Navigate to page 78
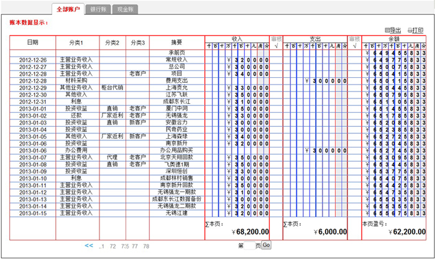The height and width of the screenshot is (260, 435). (145, 246)
